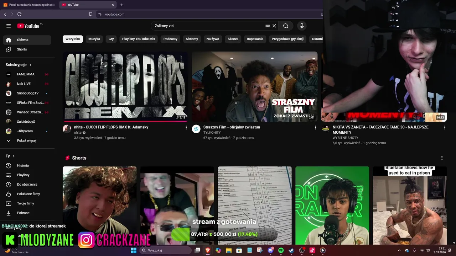Open options menu for Straszny Film video
Screen dimensions: 456x256
pyautogui.click(x=315, y=127)
